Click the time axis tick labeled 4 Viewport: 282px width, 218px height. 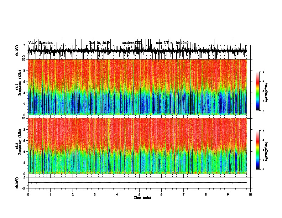pyautogui.click(x=117, y=194)
